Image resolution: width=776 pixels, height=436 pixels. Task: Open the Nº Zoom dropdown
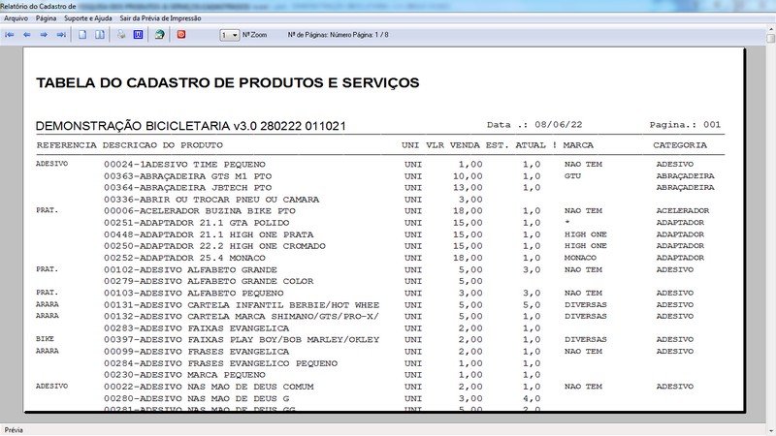point(230,35)
